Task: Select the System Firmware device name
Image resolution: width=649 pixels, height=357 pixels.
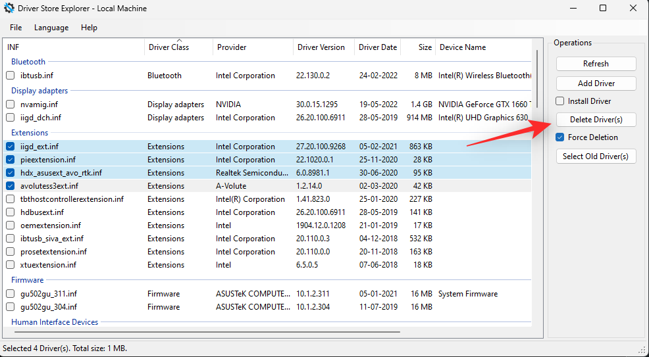Action: [468, 294]
